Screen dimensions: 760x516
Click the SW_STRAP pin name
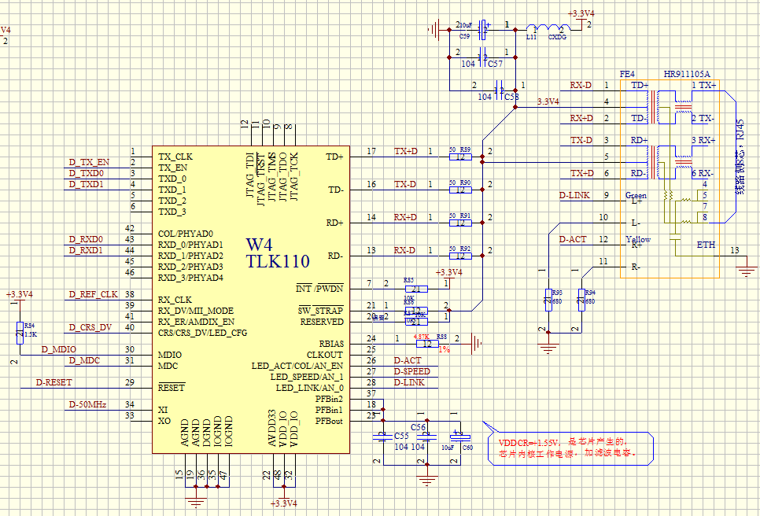(x=320, y=311)
